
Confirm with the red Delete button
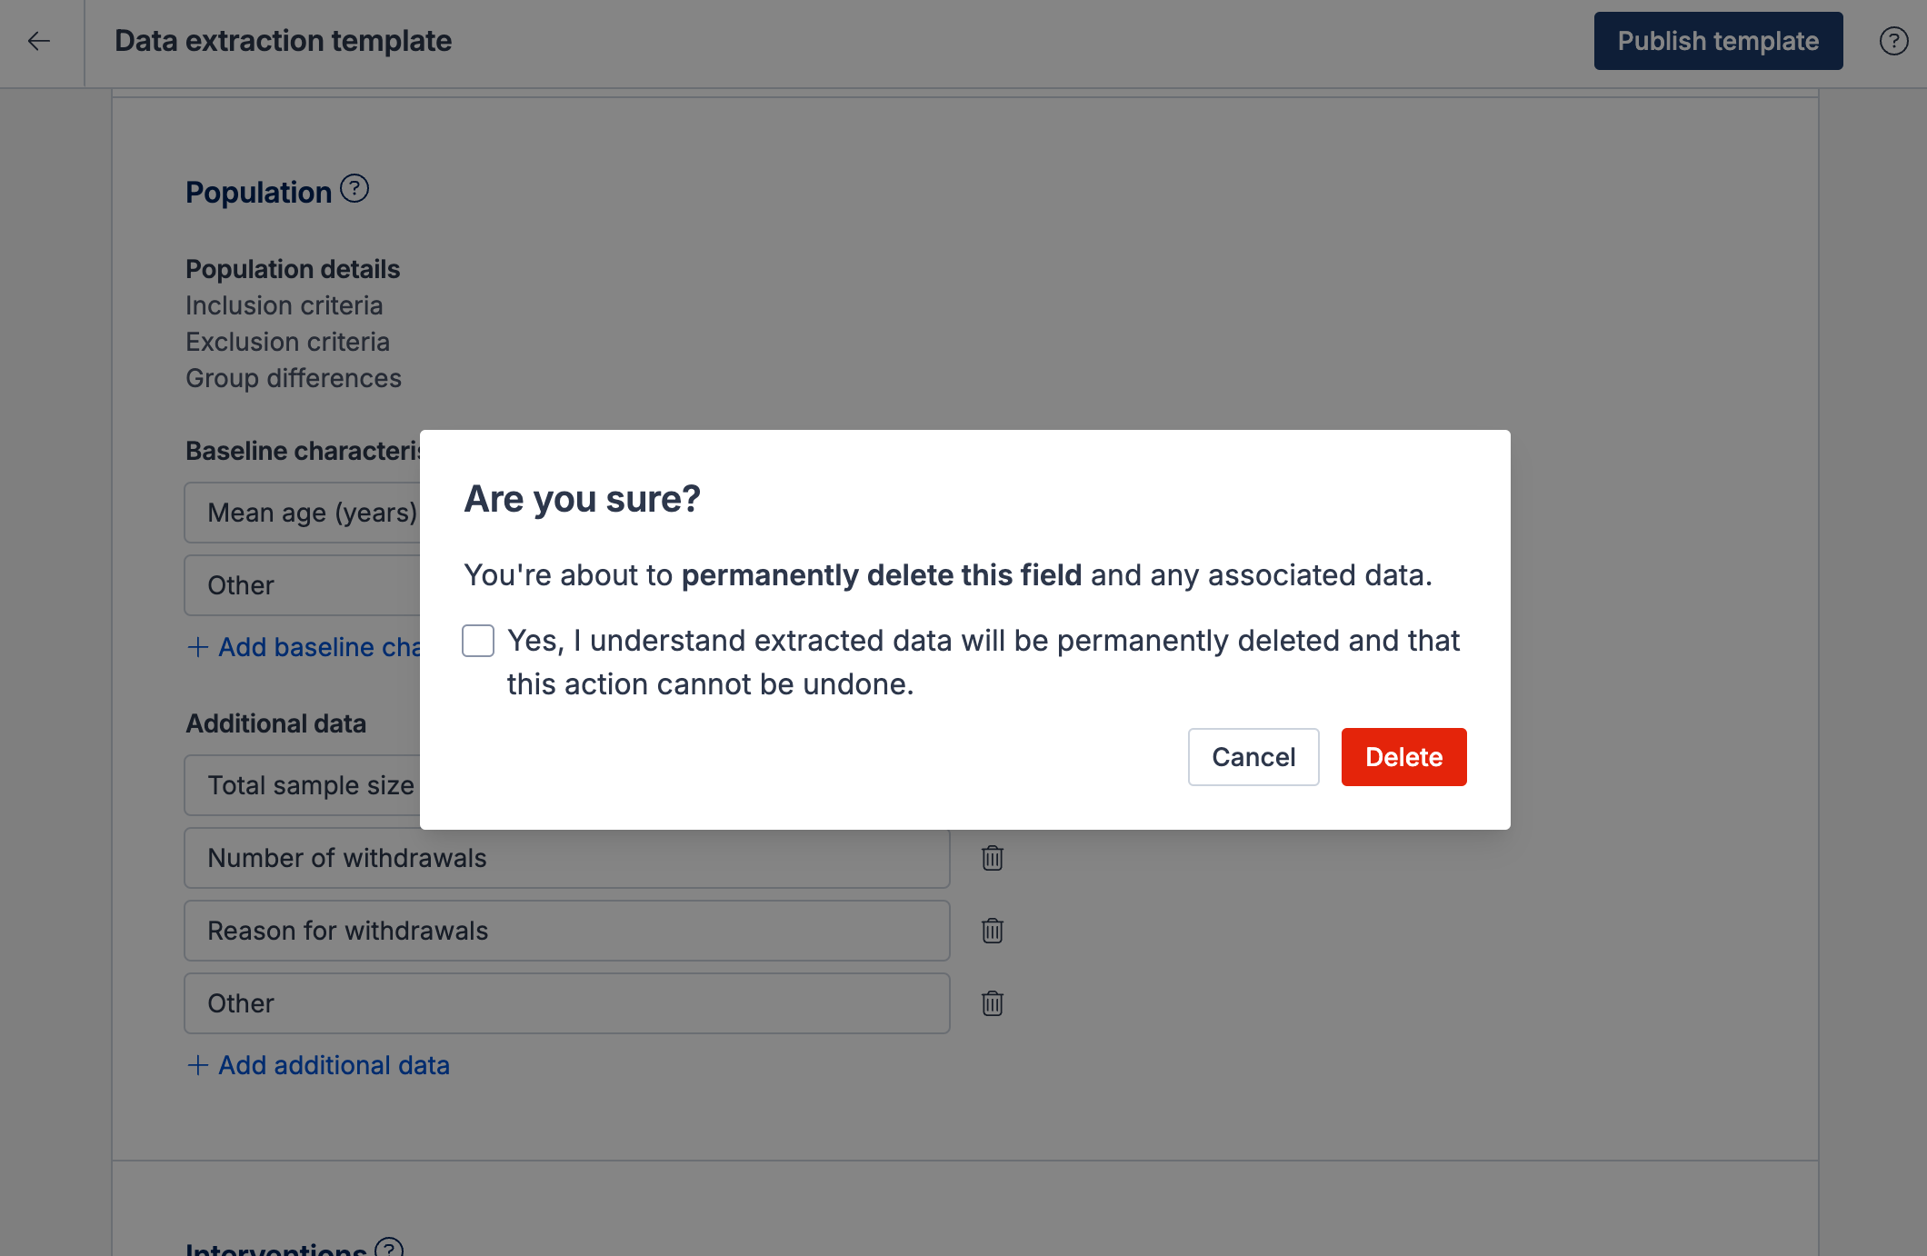point(1403,757)
